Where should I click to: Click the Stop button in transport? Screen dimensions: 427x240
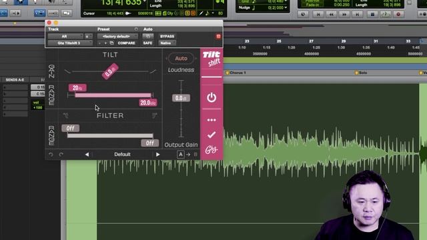(372, 14)
